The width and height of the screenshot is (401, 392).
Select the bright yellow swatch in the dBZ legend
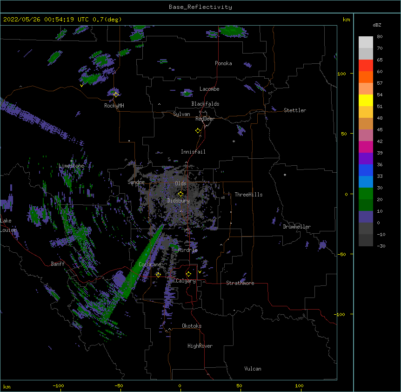(x=366, y=100)
